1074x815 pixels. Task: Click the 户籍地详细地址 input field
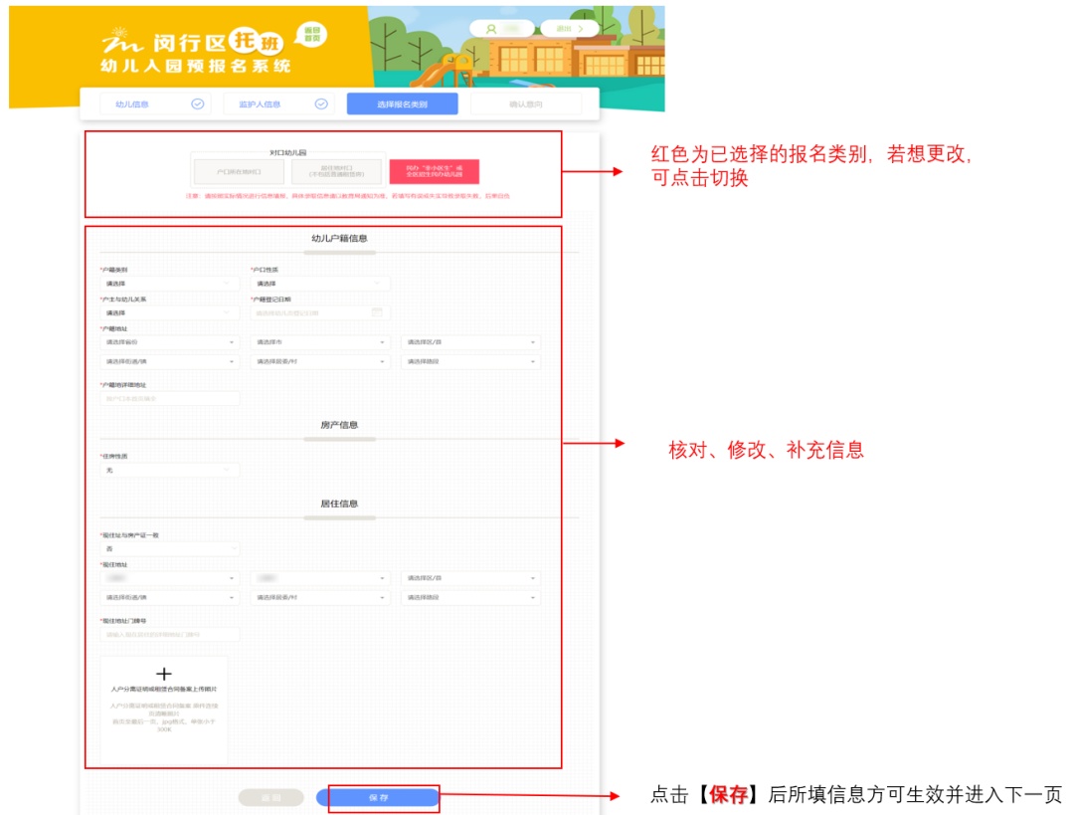(169, 398)
